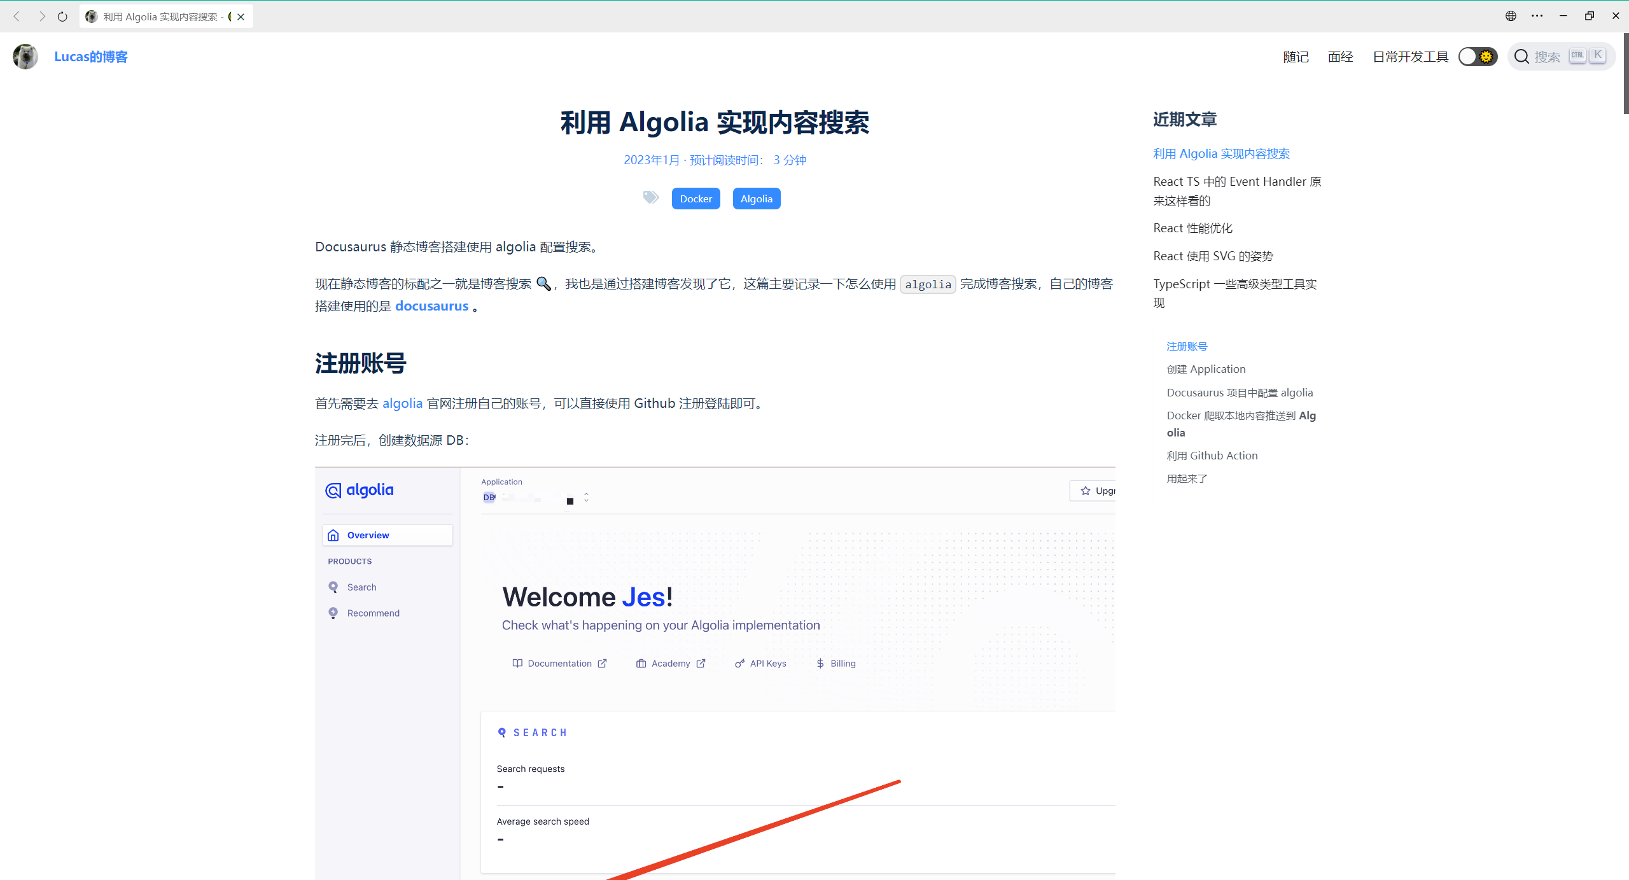1629x880 pixels.
Task: Open the Billing link
Action: pyautogui.click(x=835, y=664)
